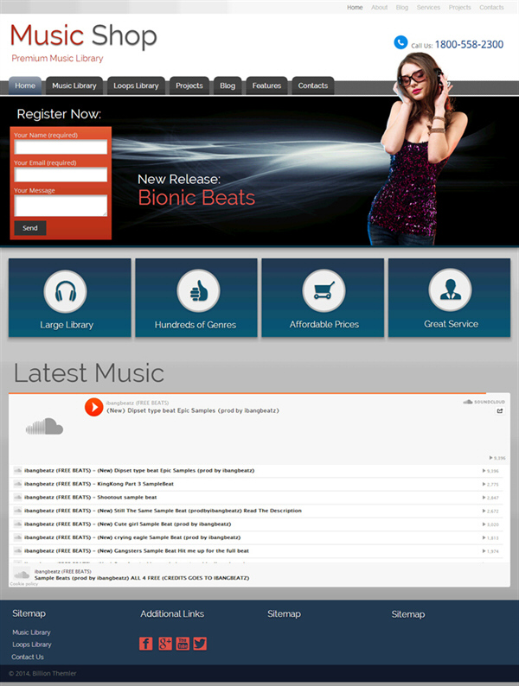Click the Send button
The width and height of the screenshot is (519, 686).
pos(30,228)
